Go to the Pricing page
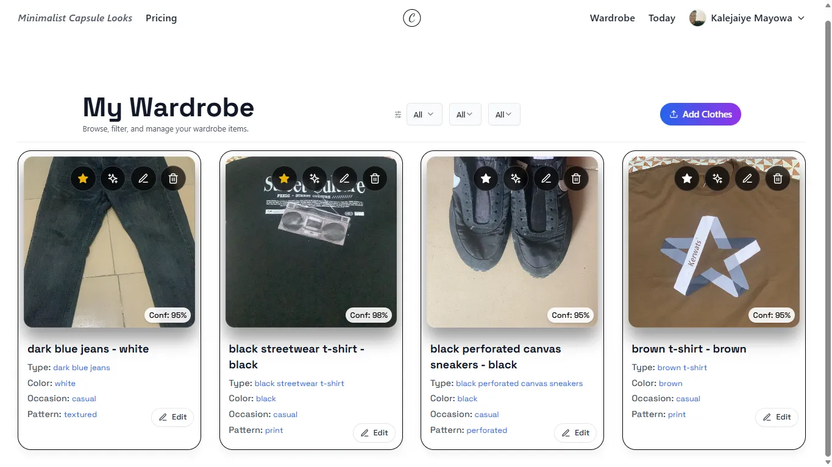The image size is (832, 467). [x=161, y=18]
